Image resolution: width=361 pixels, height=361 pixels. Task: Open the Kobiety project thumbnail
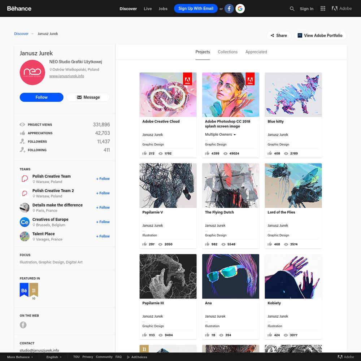(293, 276)
